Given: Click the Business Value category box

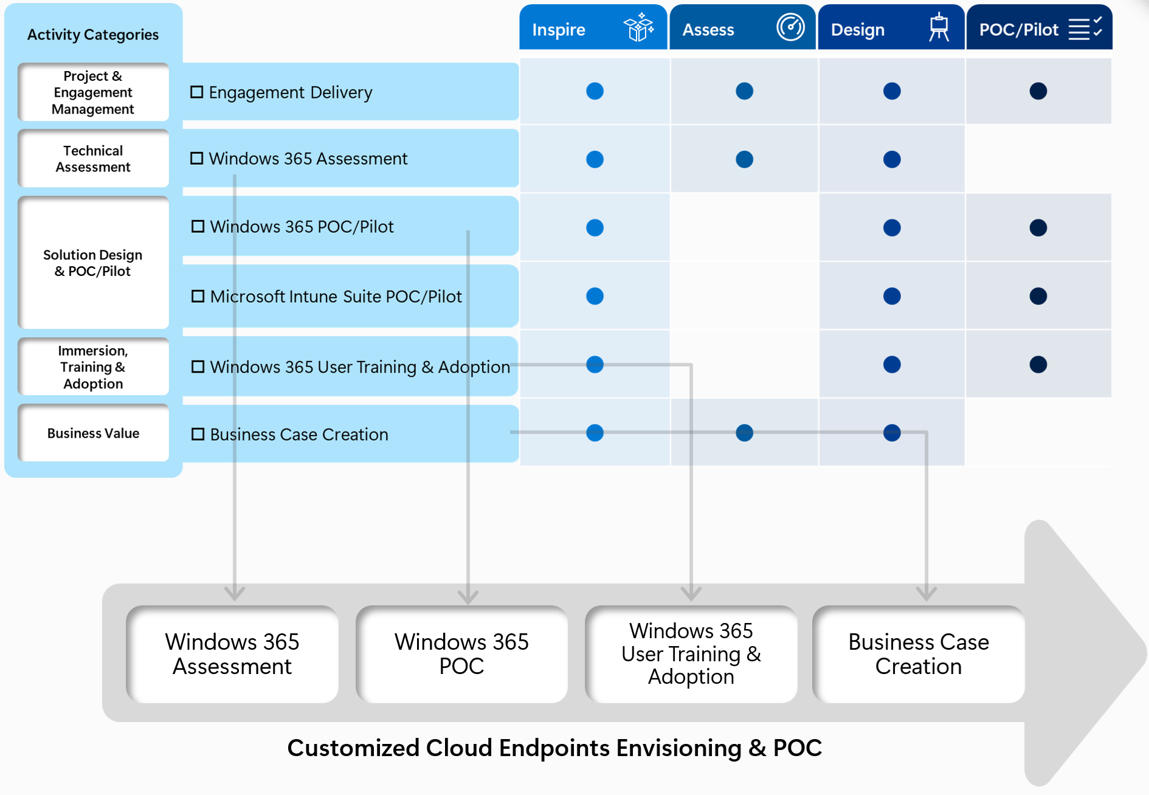Looking at the screenshot, I should click(x=93, y=433).
